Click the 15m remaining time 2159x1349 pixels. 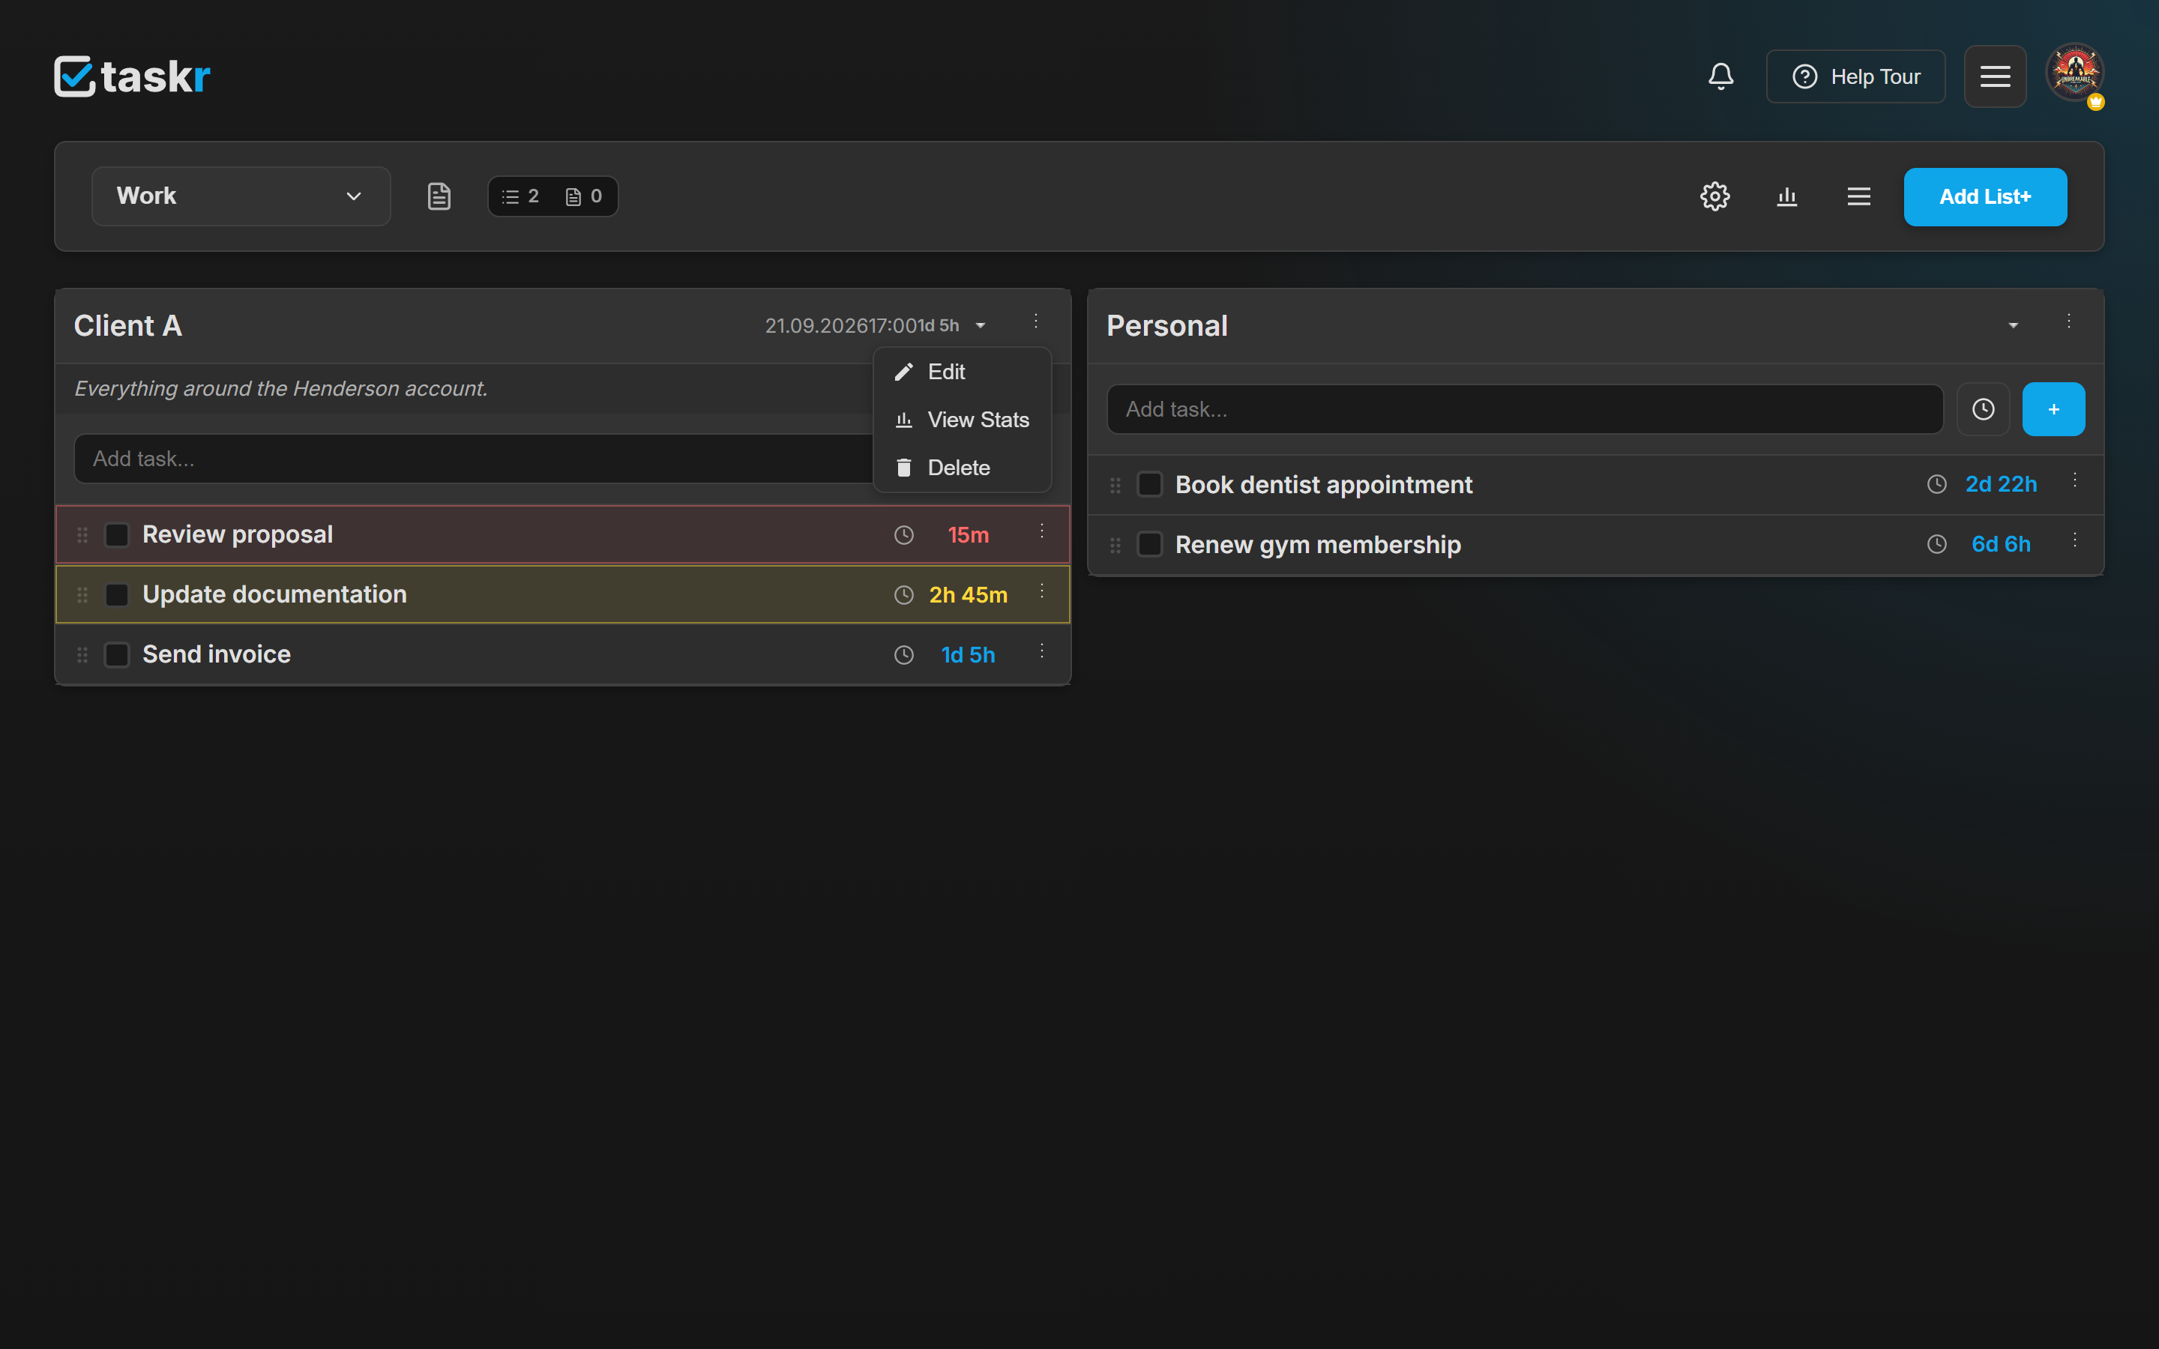click(x=968, y=535)
